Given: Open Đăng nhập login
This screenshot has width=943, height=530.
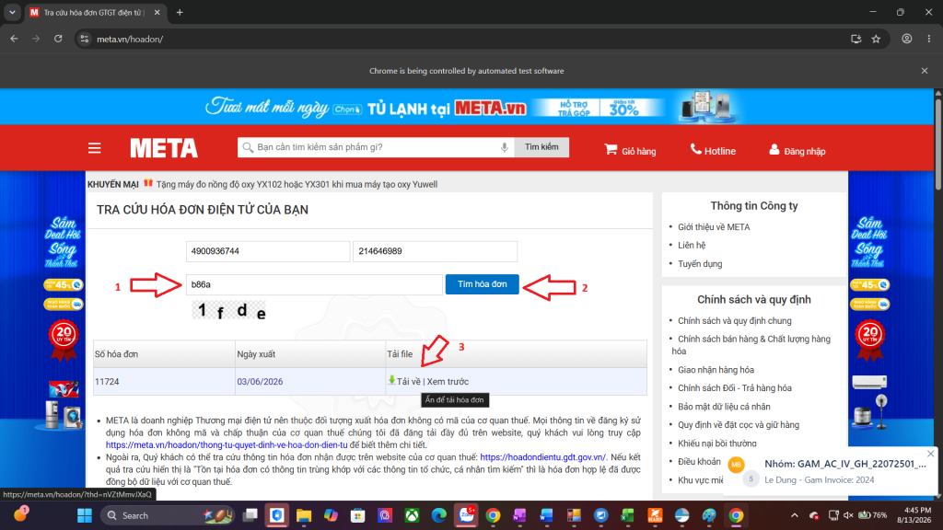Looking at the screenshot, I should pos(797,150).
